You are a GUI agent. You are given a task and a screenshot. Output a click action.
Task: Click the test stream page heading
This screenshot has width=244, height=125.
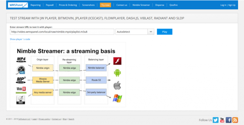coord(97,18)
